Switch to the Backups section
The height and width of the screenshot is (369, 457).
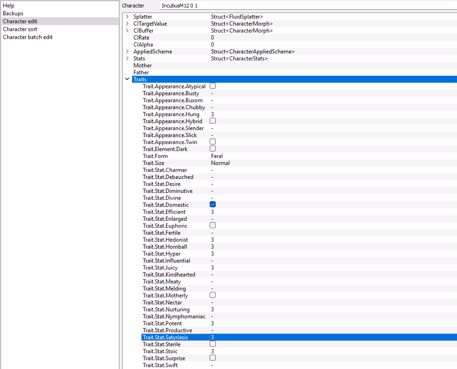pyautogui.click(x=13, y=13)
